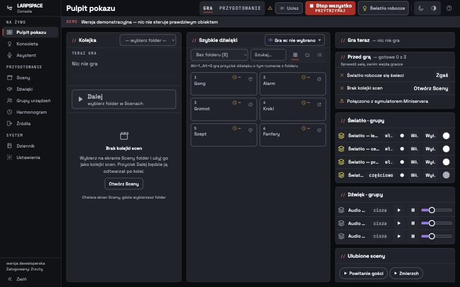Open Dźwięki in the sidebar
The width and height of the screenshot is (460, 287).
tap(30, 89)
